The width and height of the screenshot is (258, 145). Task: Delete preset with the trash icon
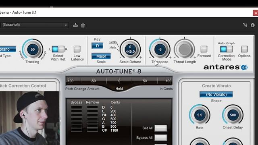click(x=83, y=25)
